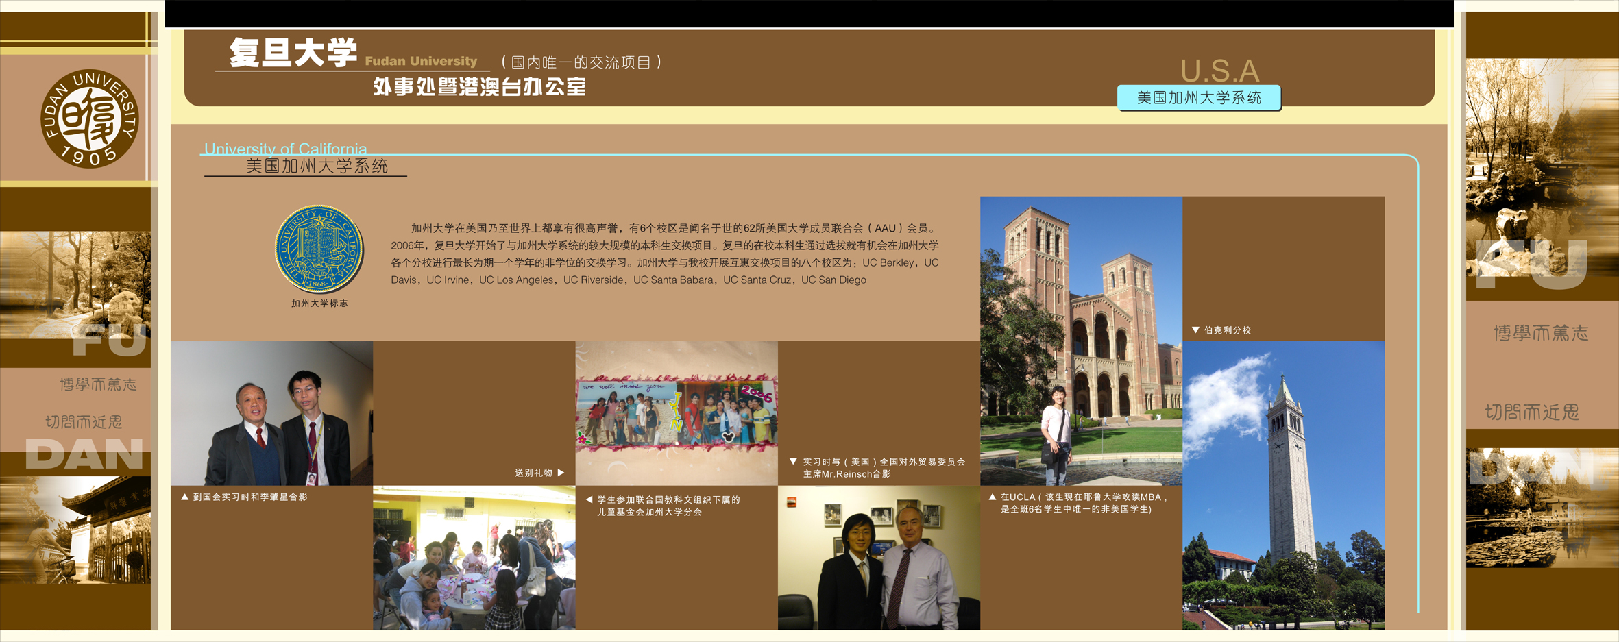Open the photo with 李肇星 at Congress
This screenshot has height=642, width=1619.
(x=271, y=413)
